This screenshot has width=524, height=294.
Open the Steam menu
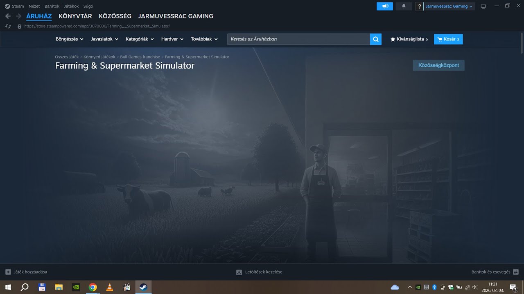pyautogui.click(x=18, y=6)
